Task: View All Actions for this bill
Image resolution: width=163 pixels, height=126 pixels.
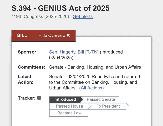Action: tap(92, 88)
